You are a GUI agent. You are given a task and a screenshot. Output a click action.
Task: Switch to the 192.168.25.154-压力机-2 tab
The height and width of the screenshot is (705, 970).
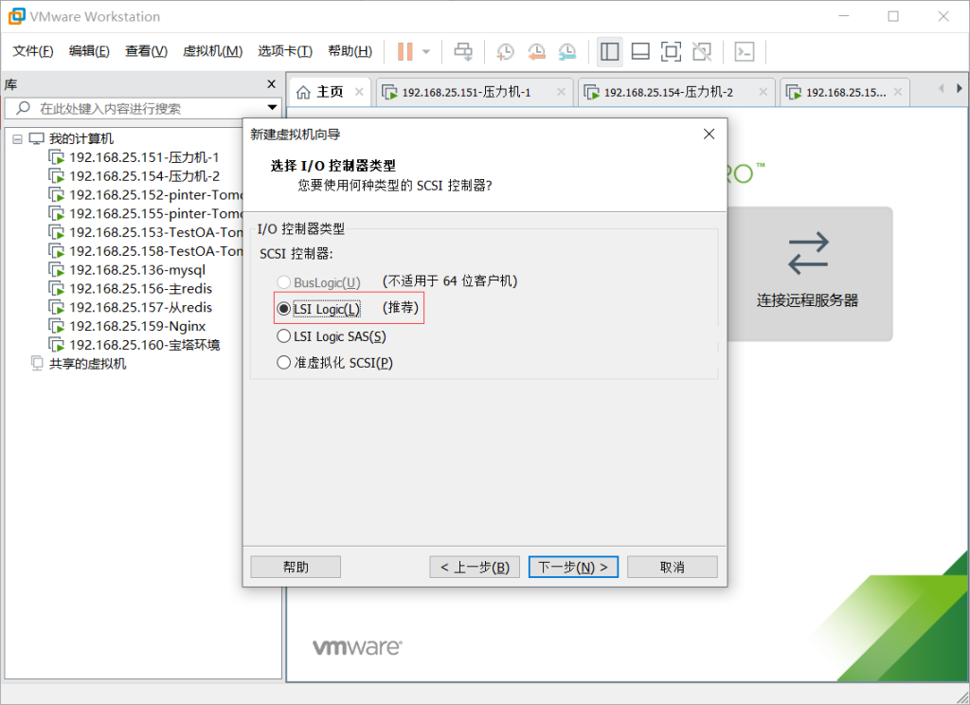tap(668, 92)
